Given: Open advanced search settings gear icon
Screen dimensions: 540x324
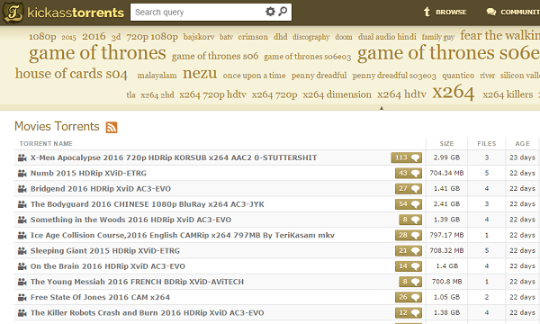Looking at the screenshot, I should 270,12.
